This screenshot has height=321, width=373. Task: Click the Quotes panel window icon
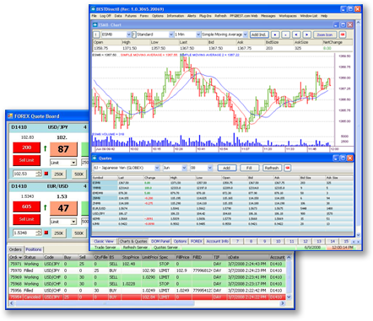pos(95,158)
